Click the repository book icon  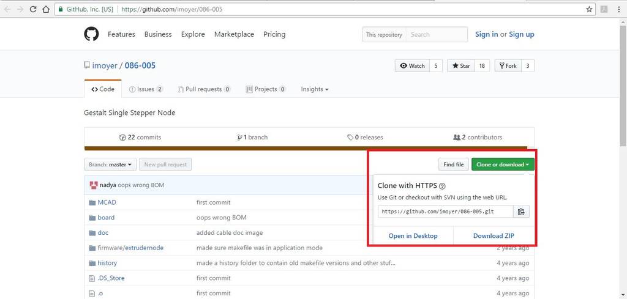tap(87, 65)
